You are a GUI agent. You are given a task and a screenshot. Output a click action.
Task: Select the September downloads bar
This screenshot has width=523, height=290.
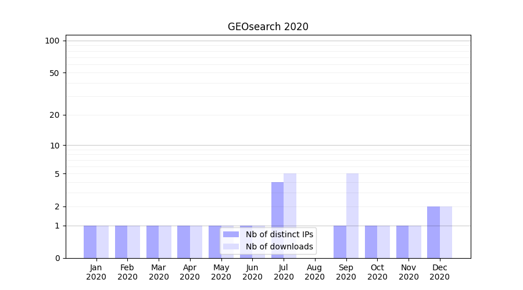tap(352, 216)
